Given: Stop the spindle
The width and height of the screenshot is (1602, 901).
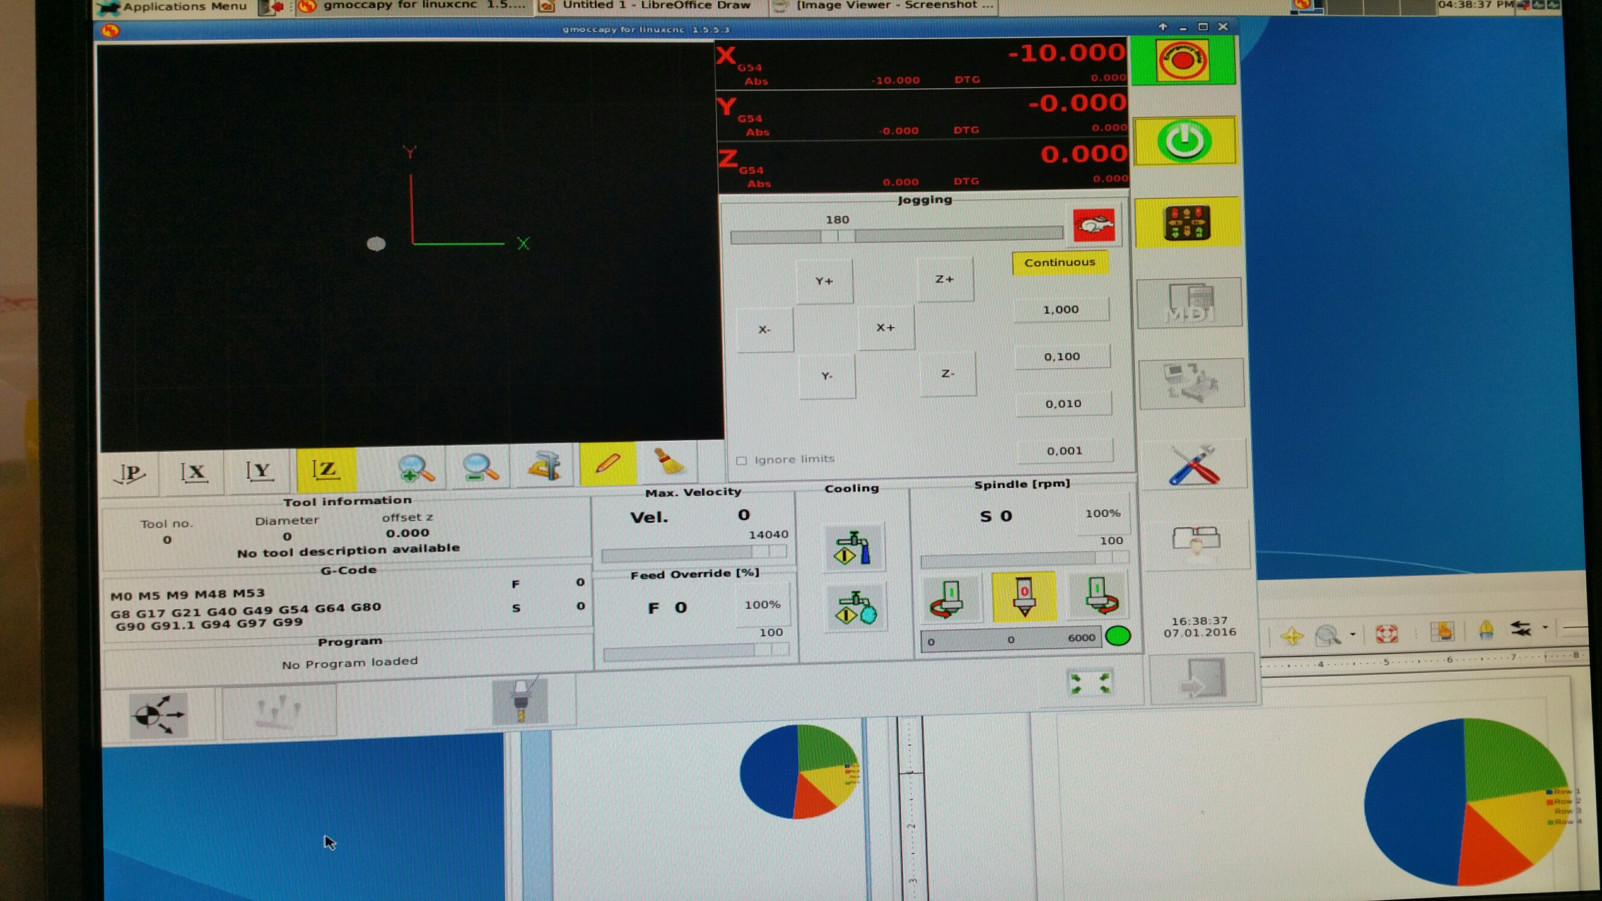Looking at the screenshot, I should (1024, 597).
